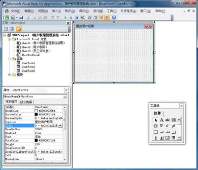Open the 文件(F) menu

[x=16, y=11]
